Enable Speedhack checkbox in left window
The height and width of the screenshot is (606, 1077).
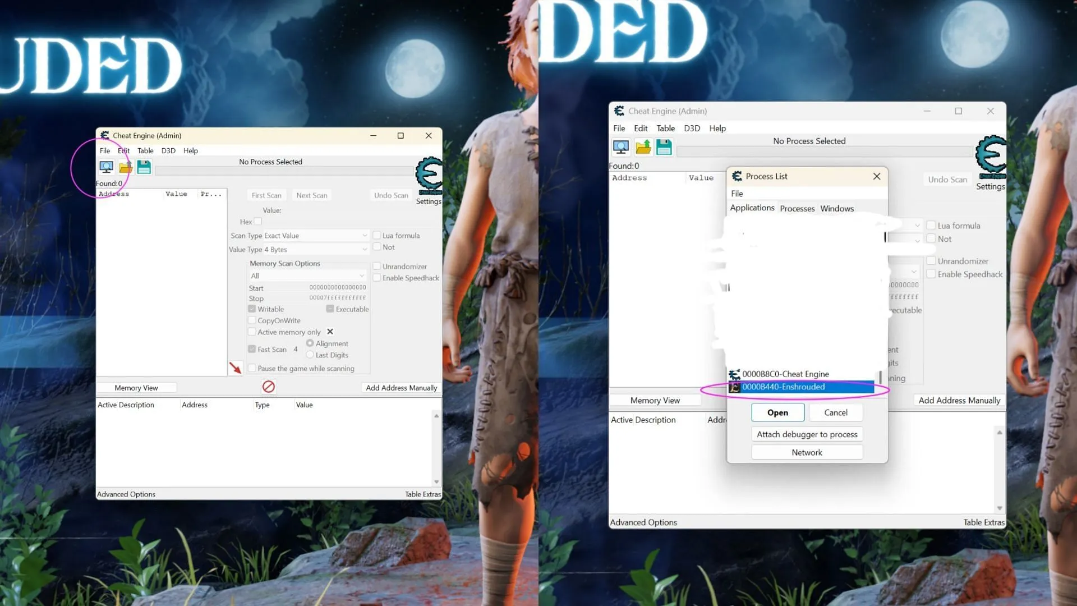377,278
